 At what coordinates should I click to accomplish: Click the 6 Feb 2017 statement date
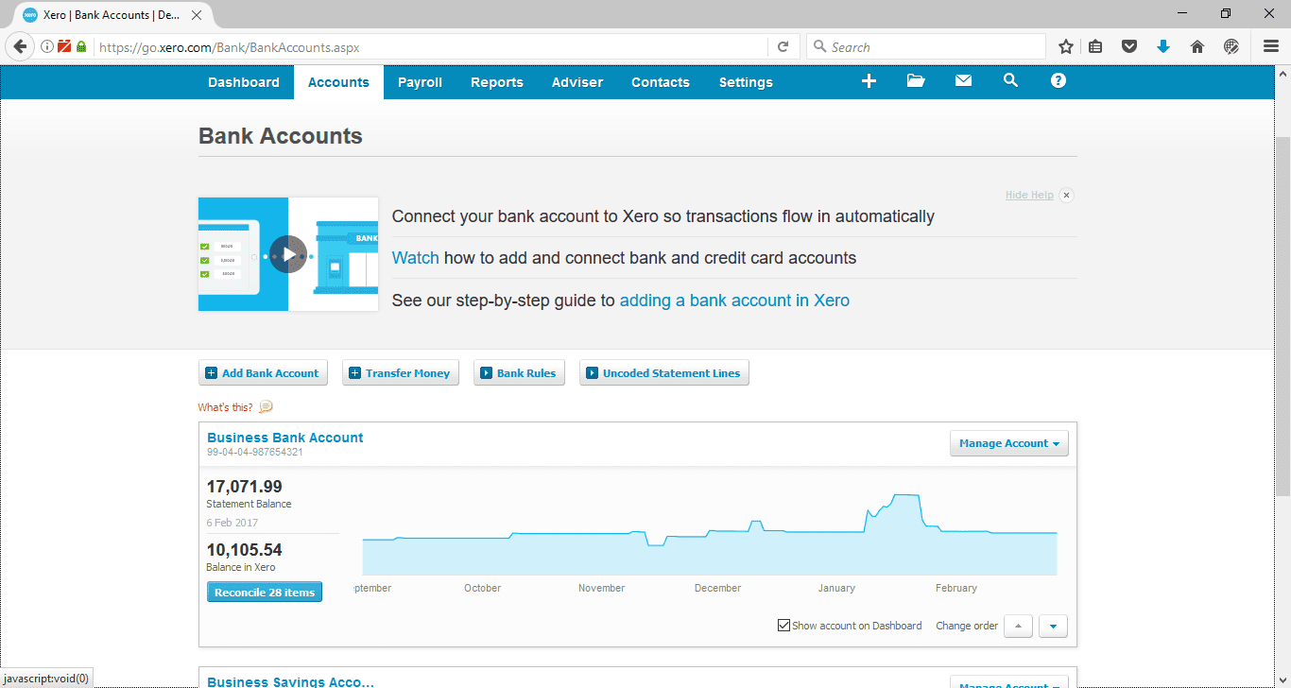232,523
